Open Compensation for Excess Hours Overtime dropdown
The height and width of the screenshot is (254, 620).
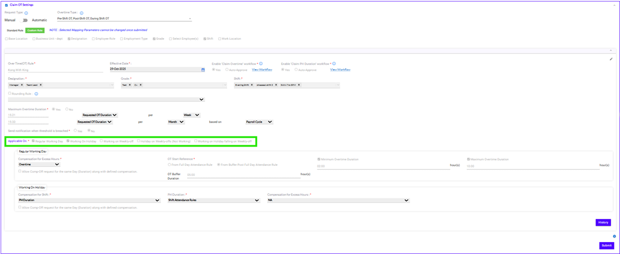click(x=39, y=165)
